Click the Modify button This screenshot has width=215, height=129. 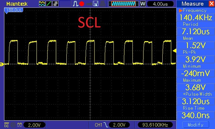point(196,125)
